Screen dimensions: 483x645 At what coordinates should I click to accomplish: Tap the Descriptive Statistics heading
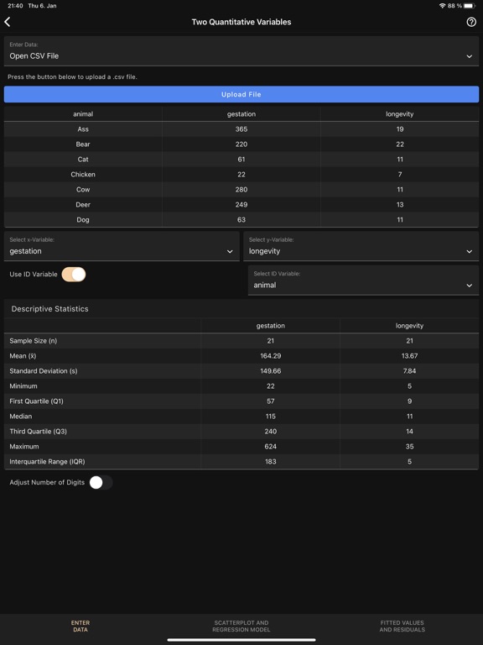point(49,309)
